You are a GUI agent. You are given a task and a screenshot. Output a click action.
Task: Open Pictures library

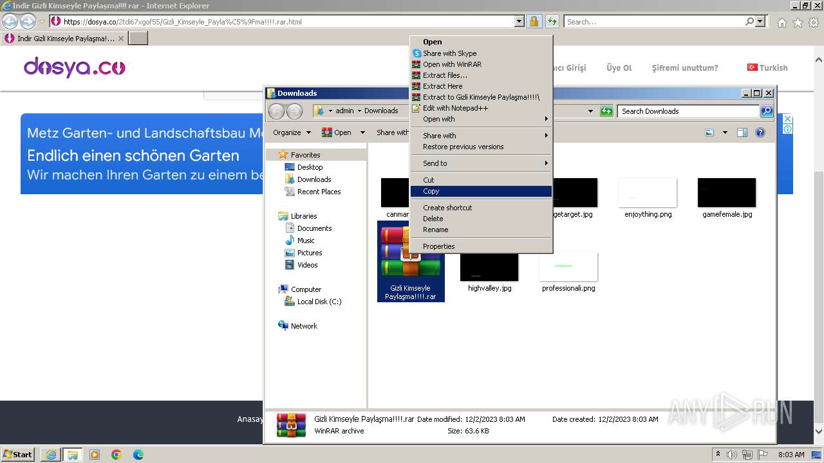click(x=310, y=253)
